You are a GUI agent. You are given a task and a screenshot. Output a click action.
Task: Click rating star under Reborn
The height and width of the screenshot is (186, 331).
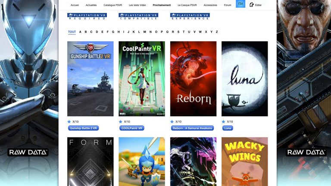(172, 121)
